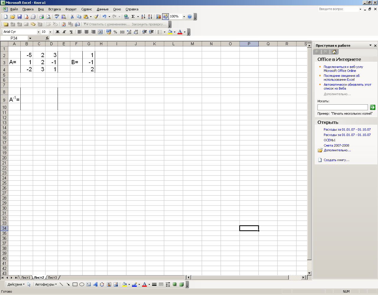This screenshot has width=378, height=295.
Task: Increase the cell indent
Action: pyautogui.click(x=151, y=32)
